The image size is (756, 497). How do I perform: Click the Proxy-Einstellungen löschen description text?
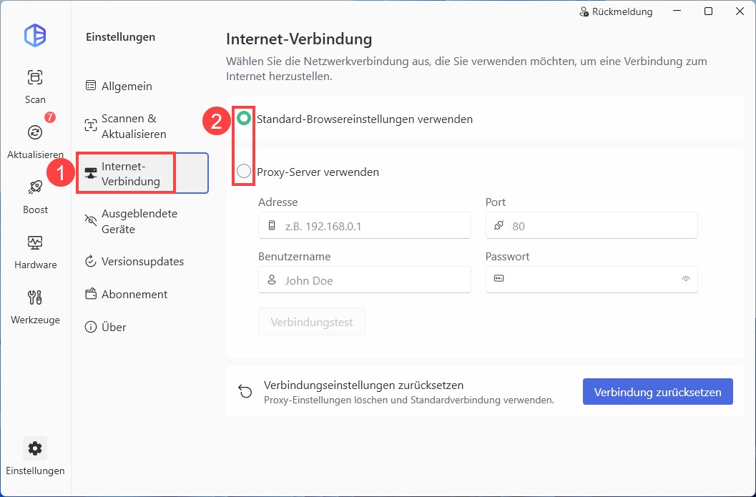click(x=409, y=400)
